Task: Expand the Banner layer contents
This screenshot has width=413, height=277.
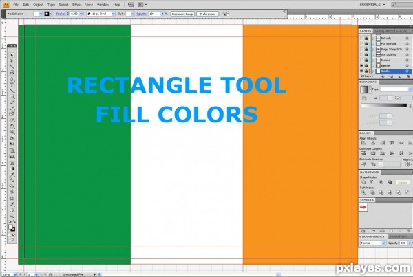Action: tap(373, 65)
